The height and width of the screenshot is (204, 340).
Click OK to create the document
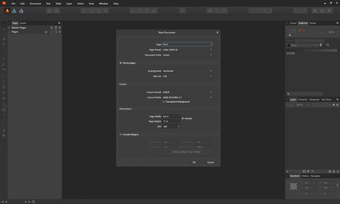[x=194, y=162]
